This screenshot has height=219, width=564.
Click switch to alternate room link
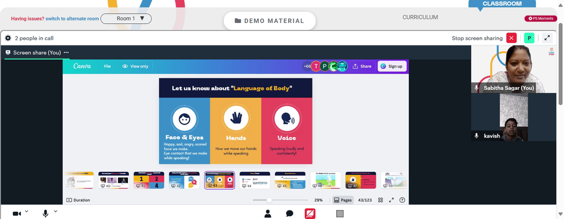72,19
